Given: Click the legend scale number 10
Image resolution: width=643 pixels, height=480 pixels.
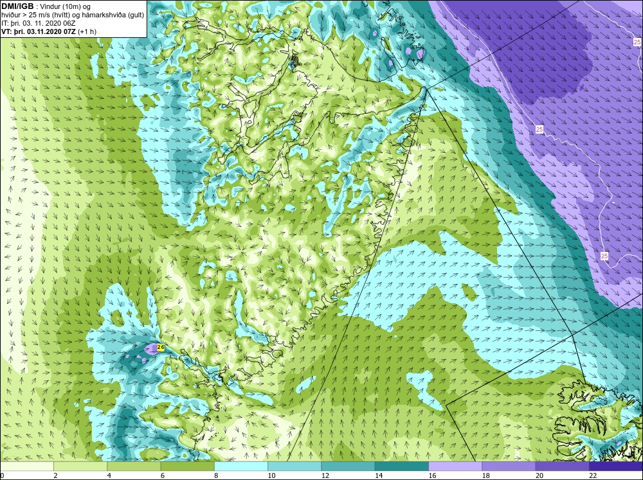Looking at the screenshot, I should point(271,476).
